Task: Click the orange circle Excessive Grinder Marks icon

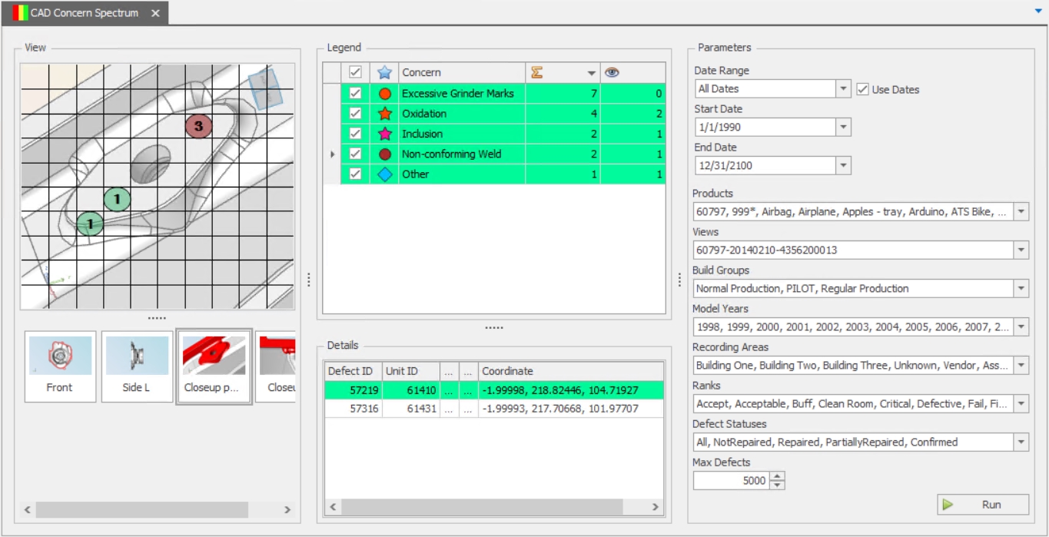Action: click(385, 94)
